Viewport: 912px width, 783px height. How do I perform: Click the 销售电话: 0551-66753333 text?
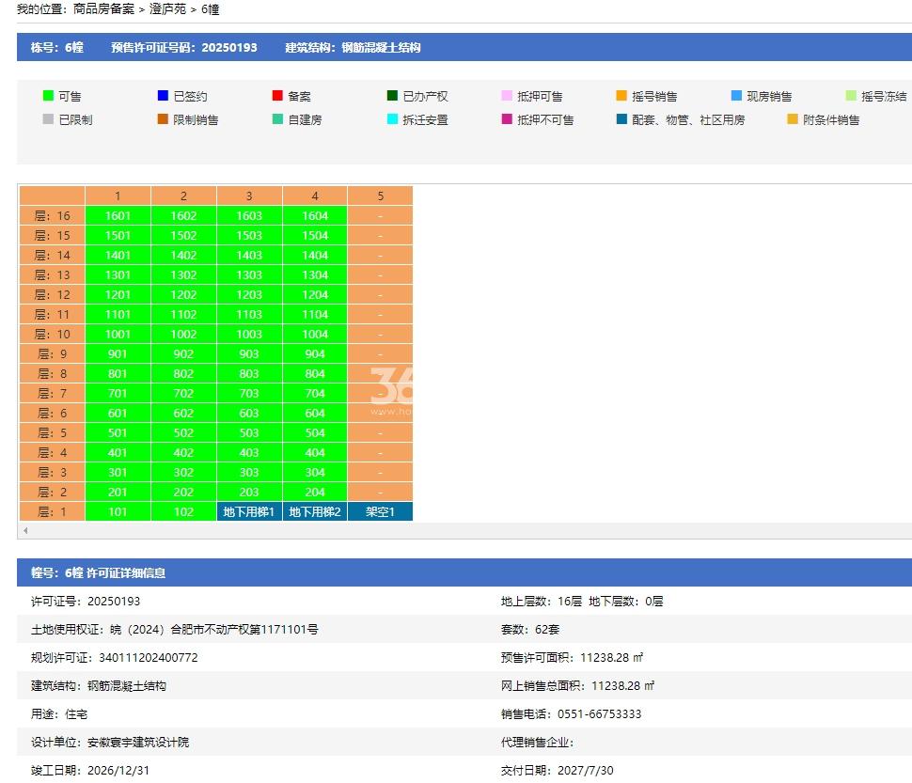coord(571,713)
